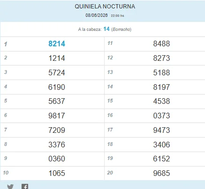The image size is (205, 189).
Task: Select position 13 number 5188
Action: click(161, 73)
